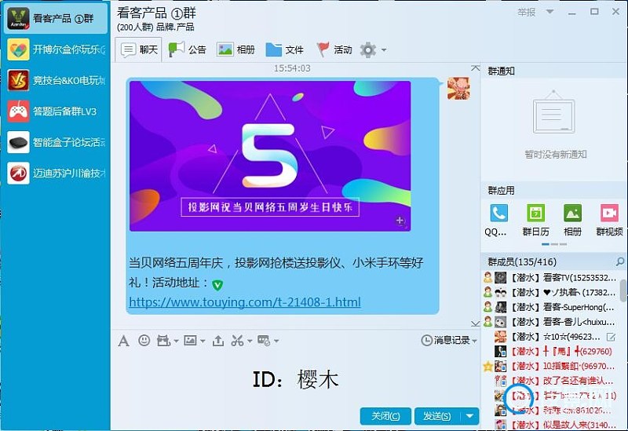Open the 智能盒子论坛 group chat
The image size is (628, 431).
(x=55, y=142)
